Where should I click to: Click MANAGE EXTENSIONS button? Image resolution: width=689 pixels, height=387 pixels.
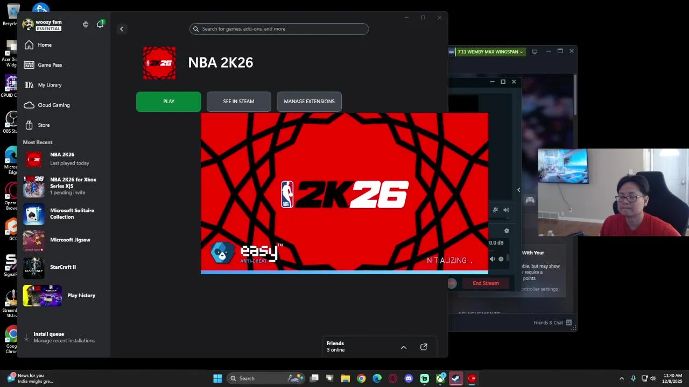point(309,102)
